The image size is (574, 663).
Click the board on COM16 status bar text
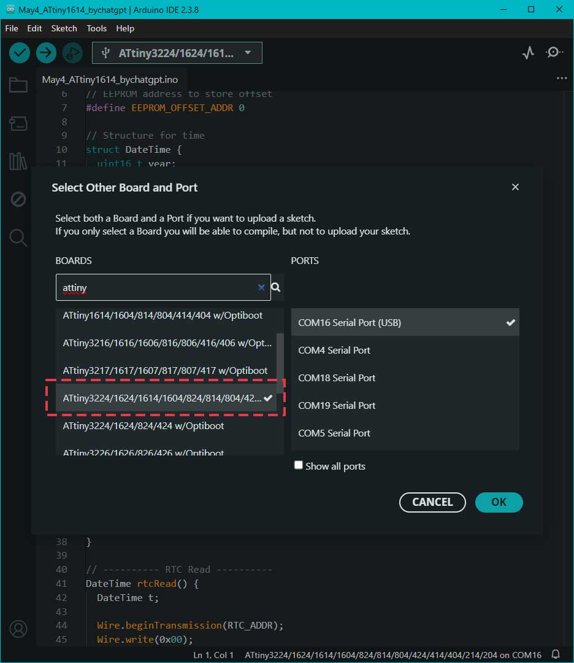[x=393, y=655]
